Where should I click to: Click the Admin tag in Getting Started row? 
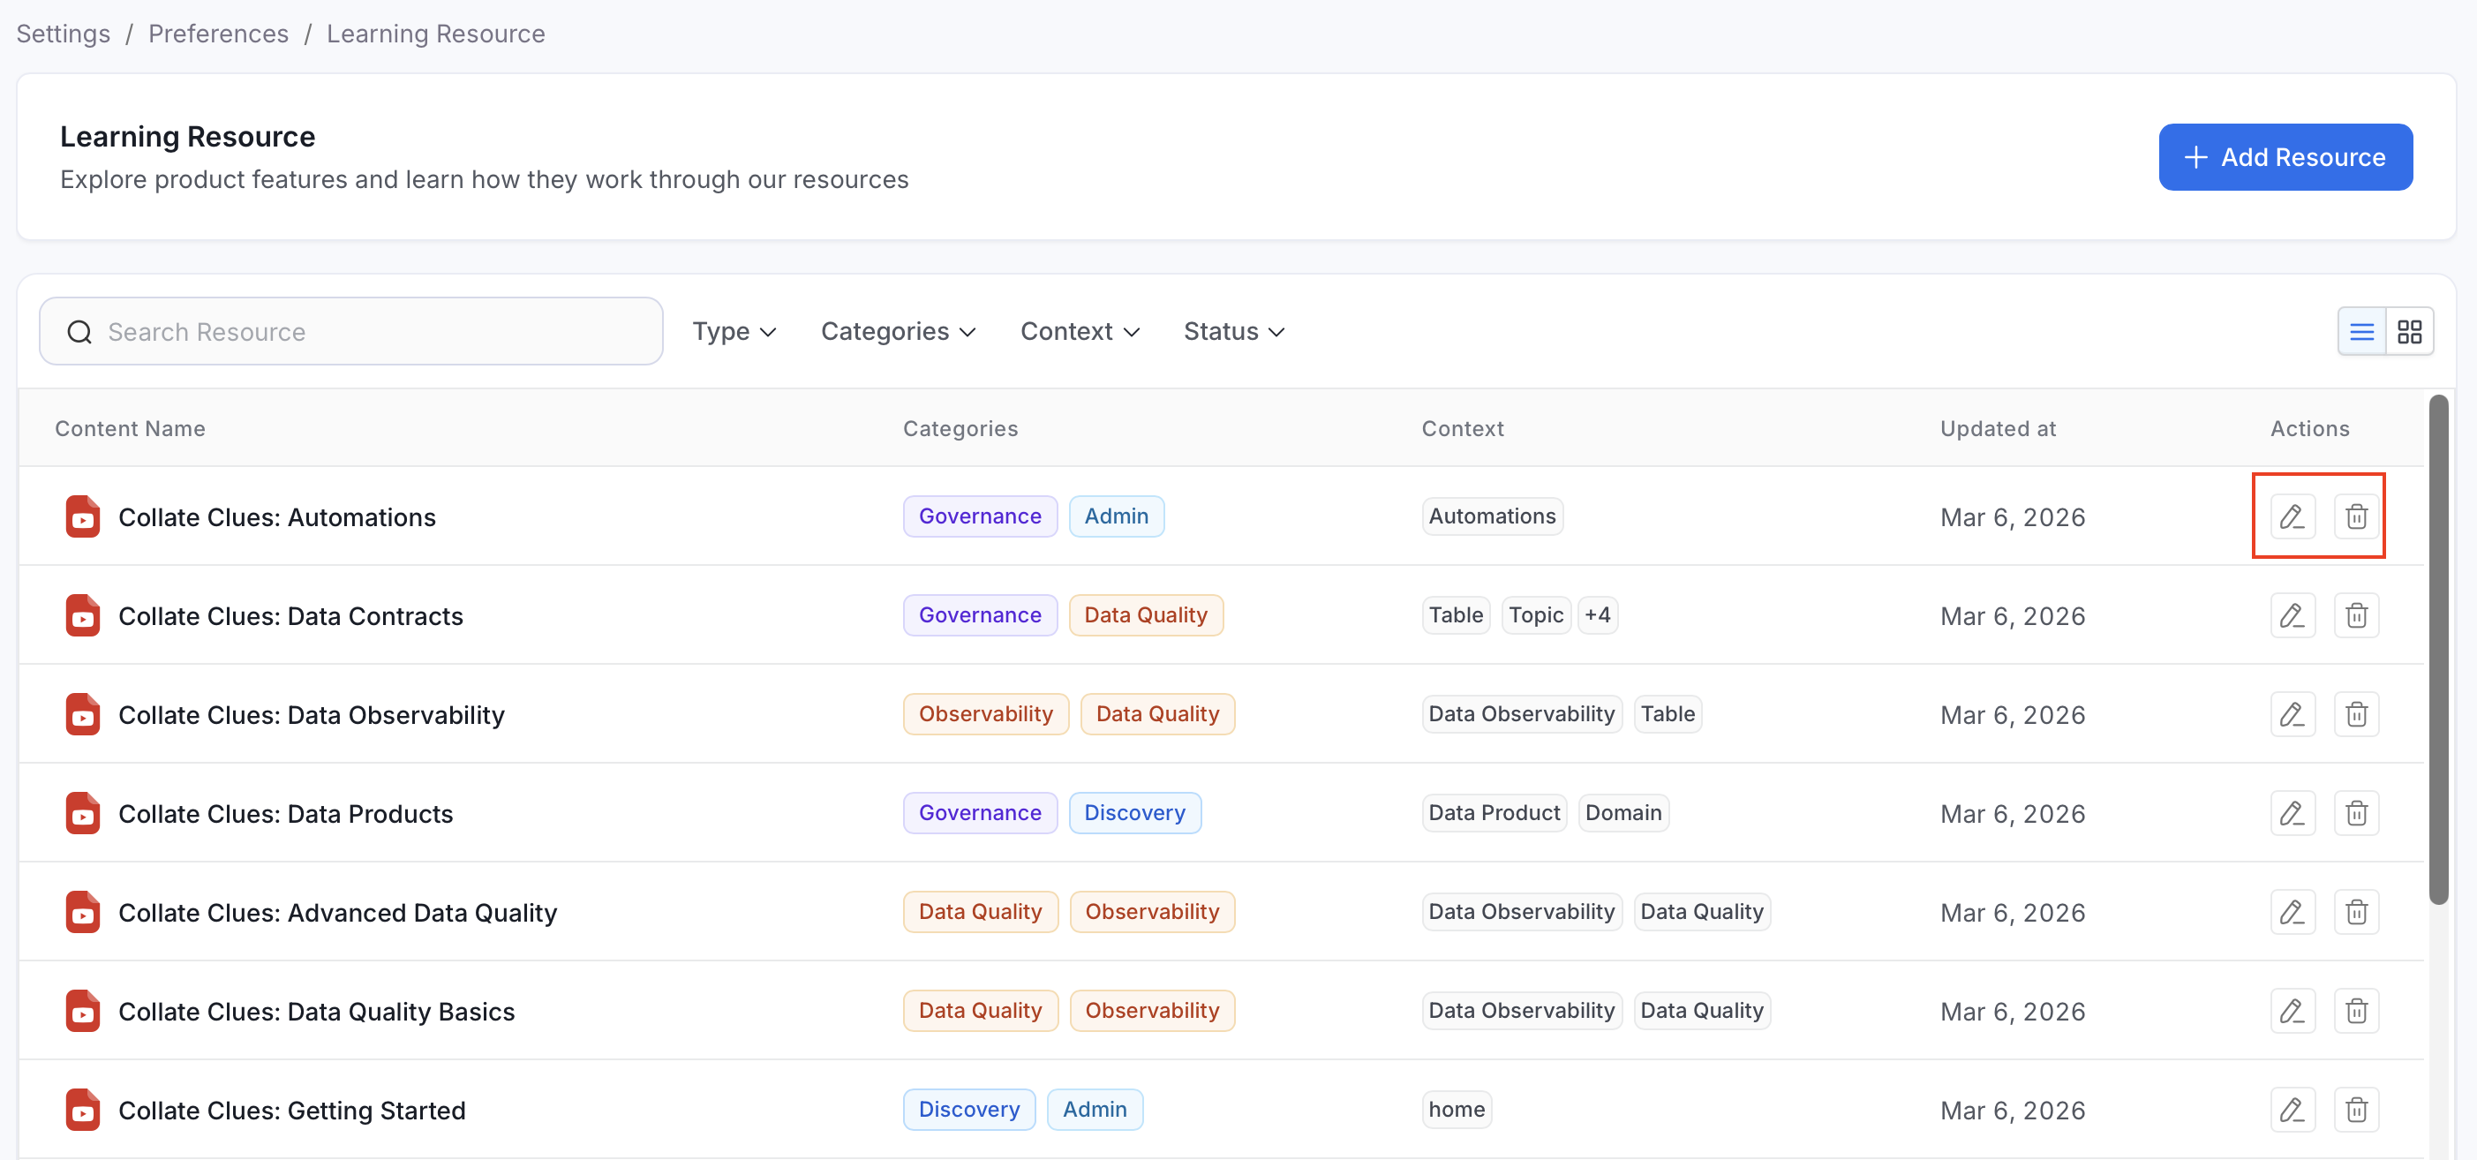pyautogui.click(x=1095, y=1109)
